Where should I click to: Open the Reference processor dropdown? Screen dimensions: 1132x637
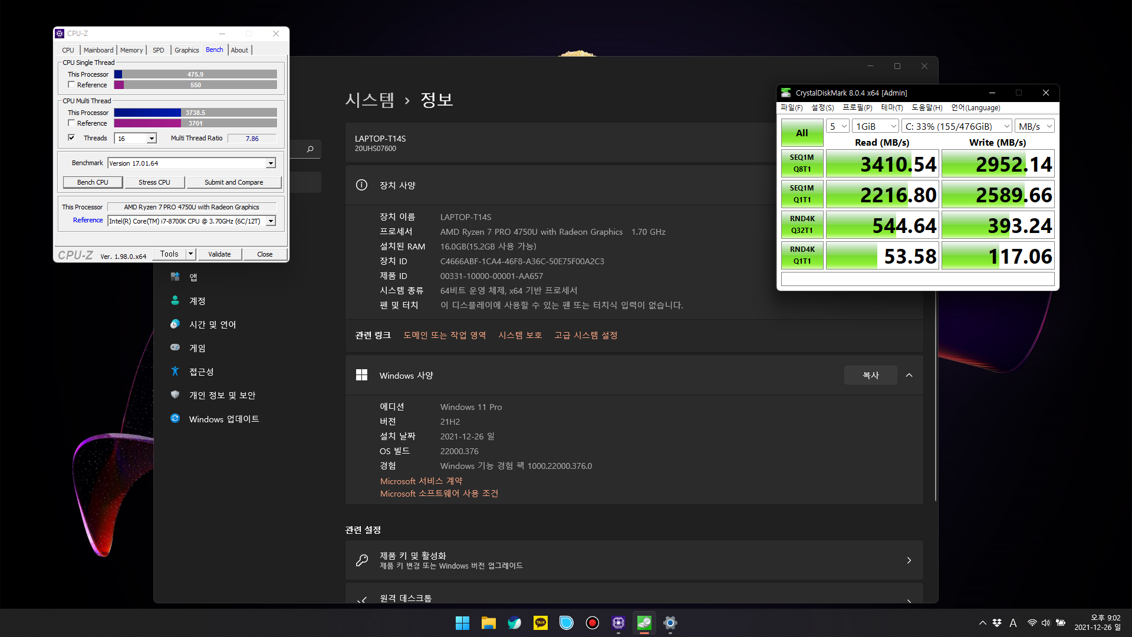271,221
